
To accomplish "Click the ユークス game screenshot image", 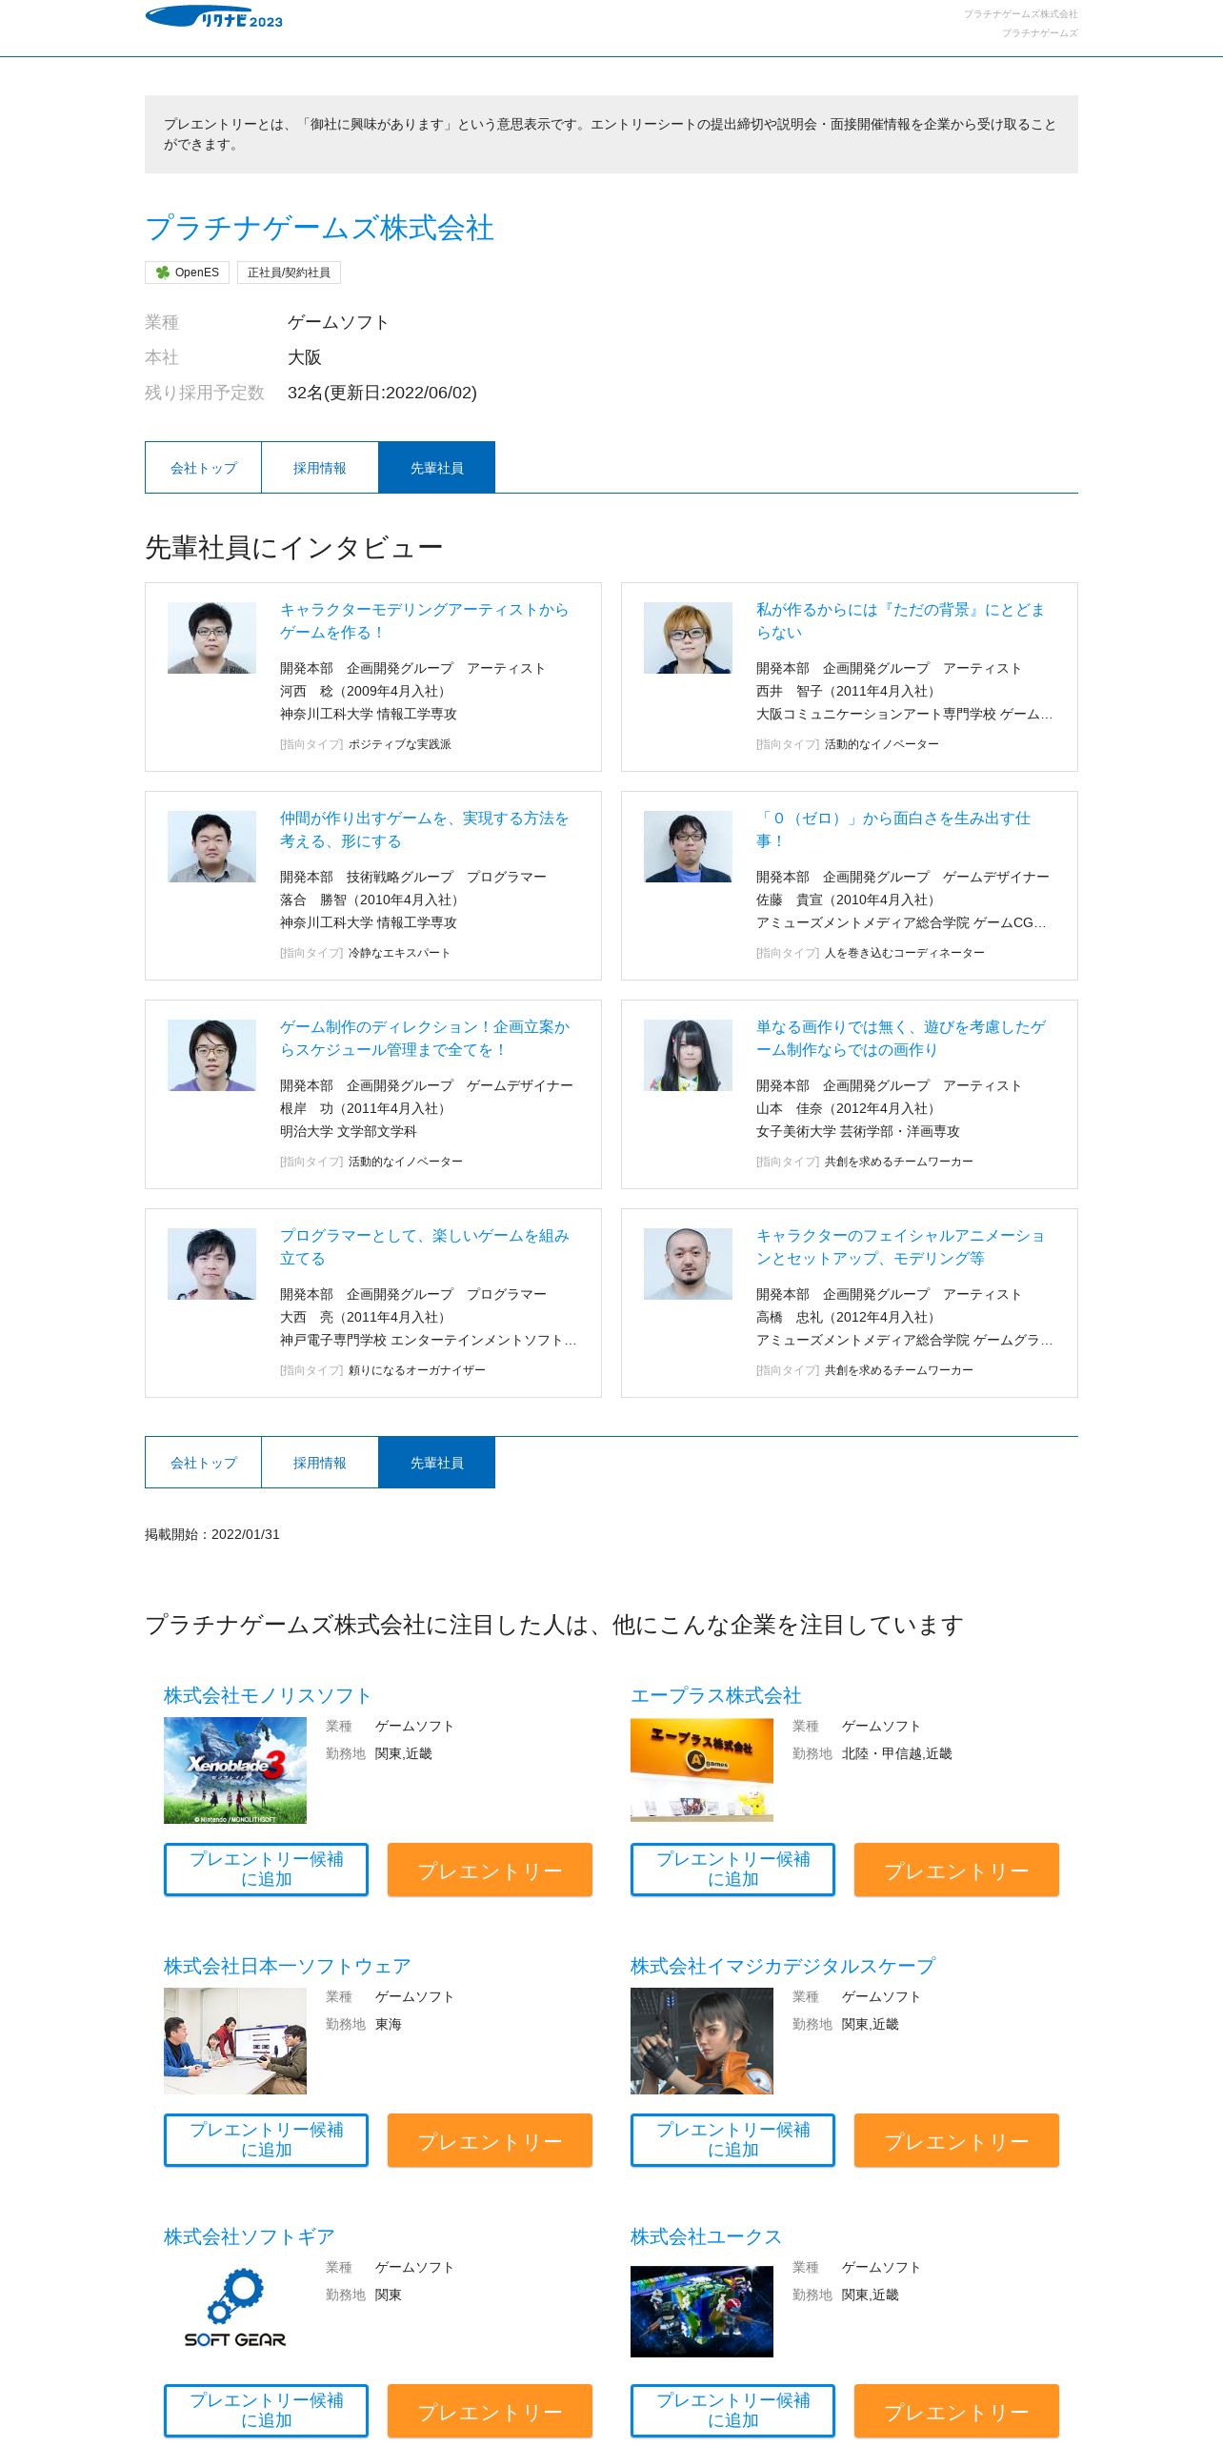I will click(702, 2312).
